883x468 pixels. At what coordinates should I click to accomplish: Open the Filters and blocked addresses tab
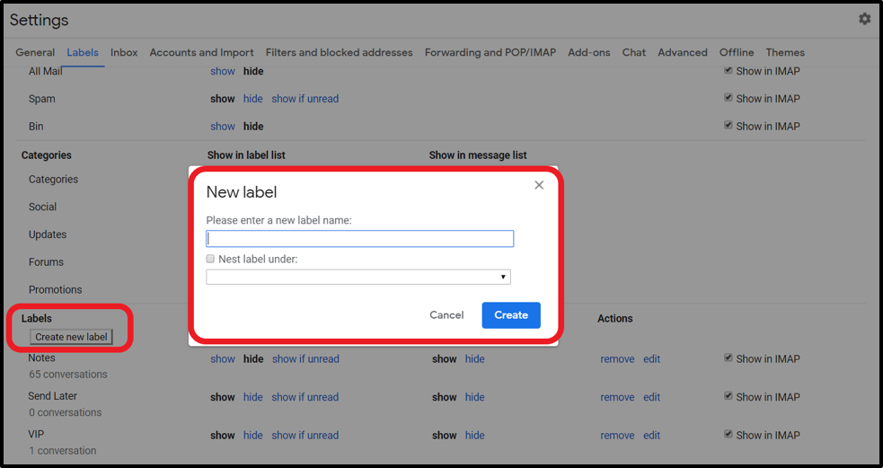[x=339, y=52]
